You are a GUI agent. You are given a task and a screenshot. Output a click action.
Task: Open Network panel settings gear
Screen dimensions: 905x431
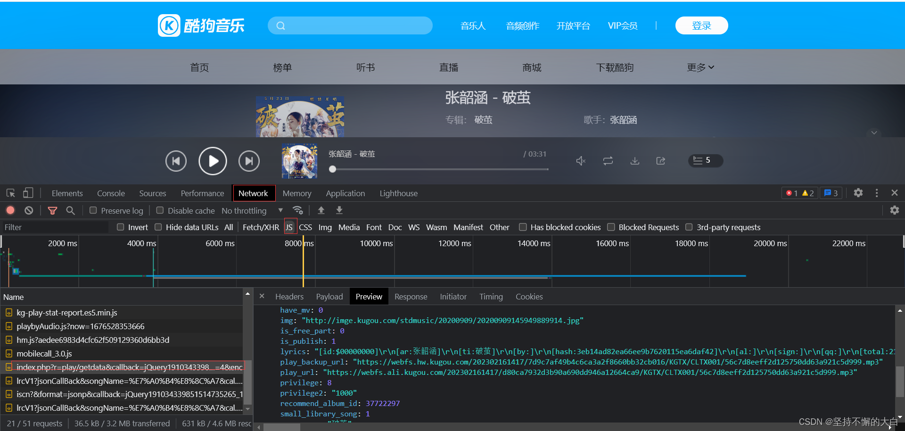[895, 210]
